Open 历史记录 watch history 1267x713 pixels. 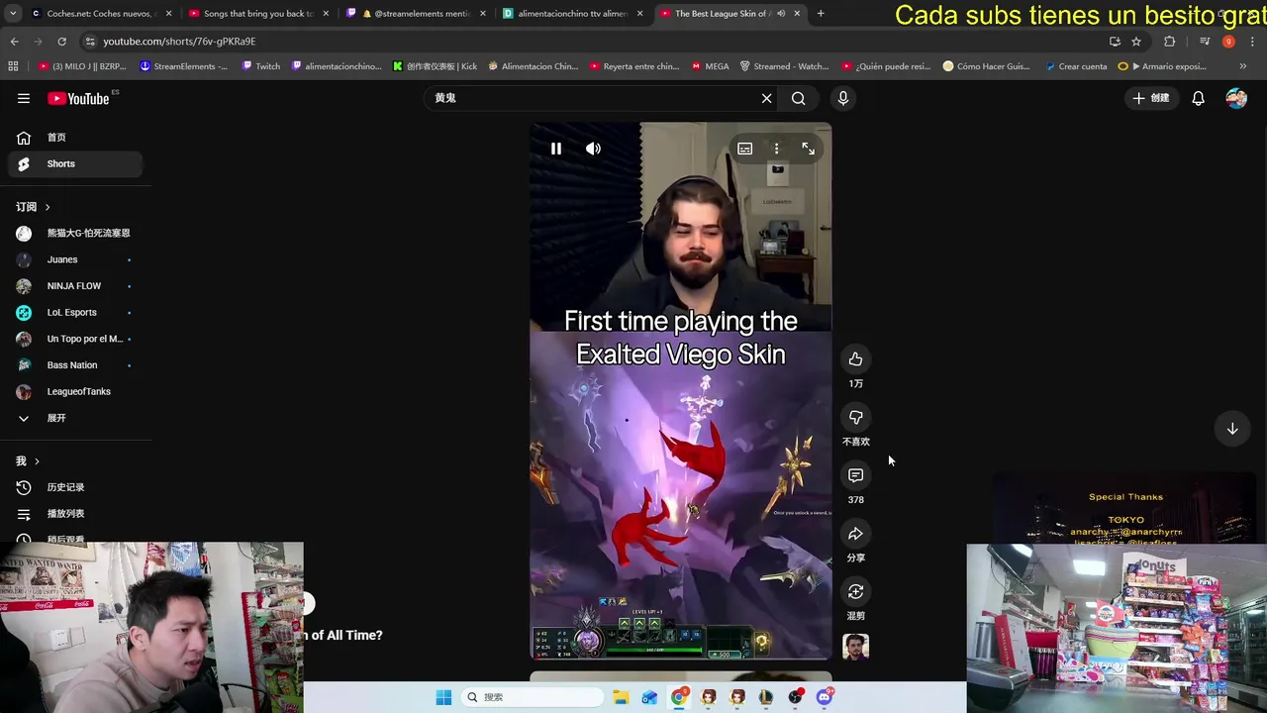74,487
